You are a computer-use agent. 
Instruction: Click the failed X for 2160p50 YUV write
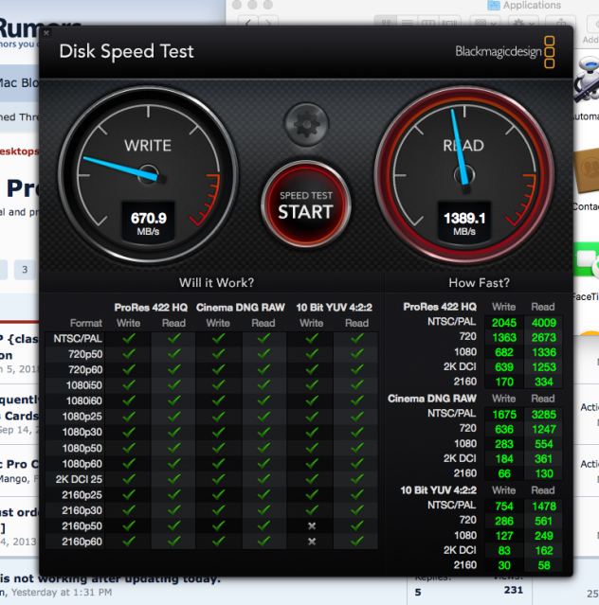312,525
